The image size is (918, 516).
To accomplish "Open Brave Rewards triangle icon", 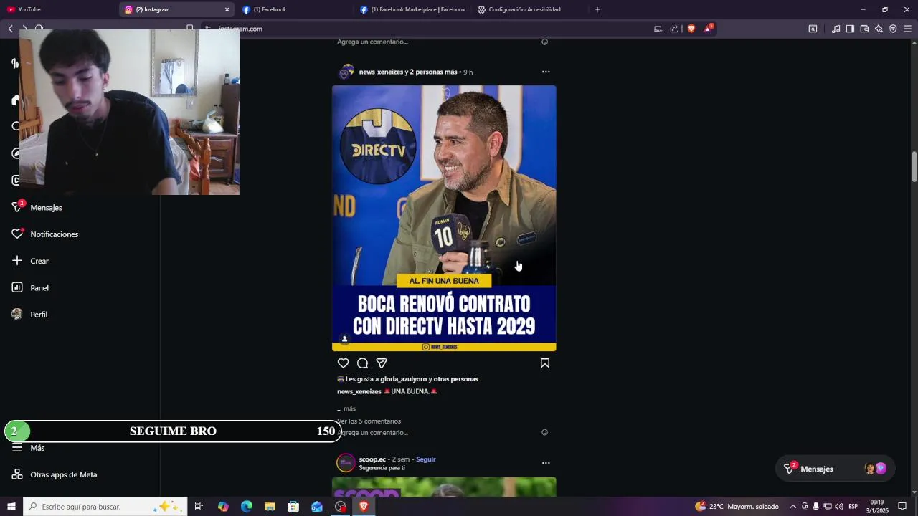I will coord(709,29).
